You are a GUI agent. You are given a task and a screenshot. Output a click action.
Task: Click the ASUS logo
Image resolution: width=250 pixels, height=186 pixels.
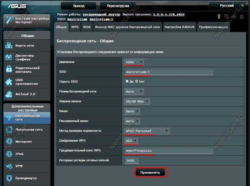(x=17, y=6)
